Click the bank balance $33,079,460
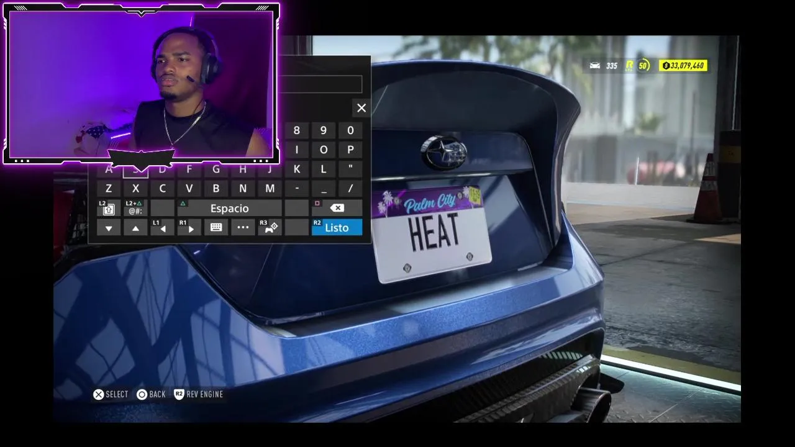This screenshot has width=795, height=447. pyautogui.click(x=683, y=66)
